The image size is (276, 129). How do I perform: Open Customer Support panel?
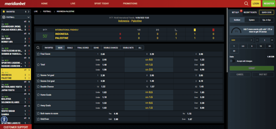click(16, 127)
